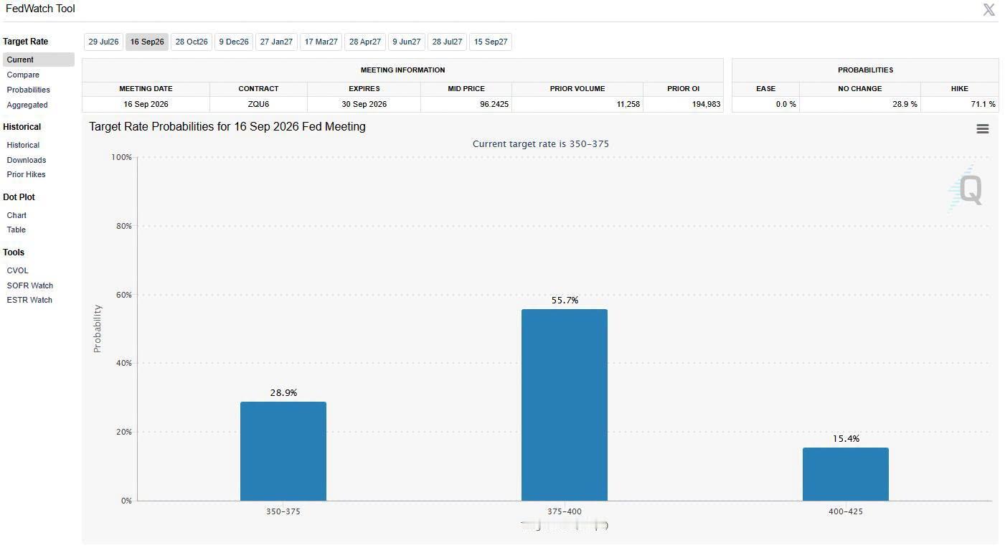The width and height of the screenshot is (1005, 548).
Task: Select Aggregated in the sidebar
Action: coord(27,105)
